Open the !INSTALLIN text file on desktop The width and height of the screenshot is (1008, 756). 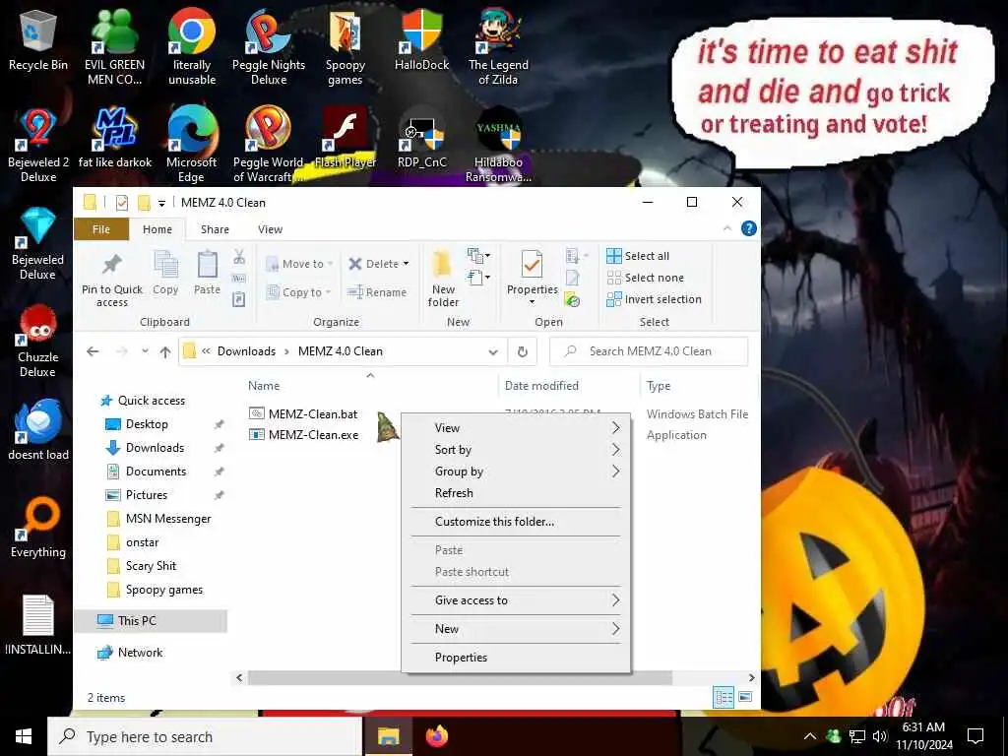point(38,625)
